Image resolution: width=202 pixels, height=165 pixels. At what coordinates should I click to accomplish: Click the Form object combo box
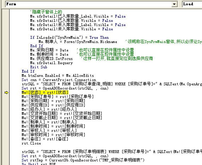91,4
